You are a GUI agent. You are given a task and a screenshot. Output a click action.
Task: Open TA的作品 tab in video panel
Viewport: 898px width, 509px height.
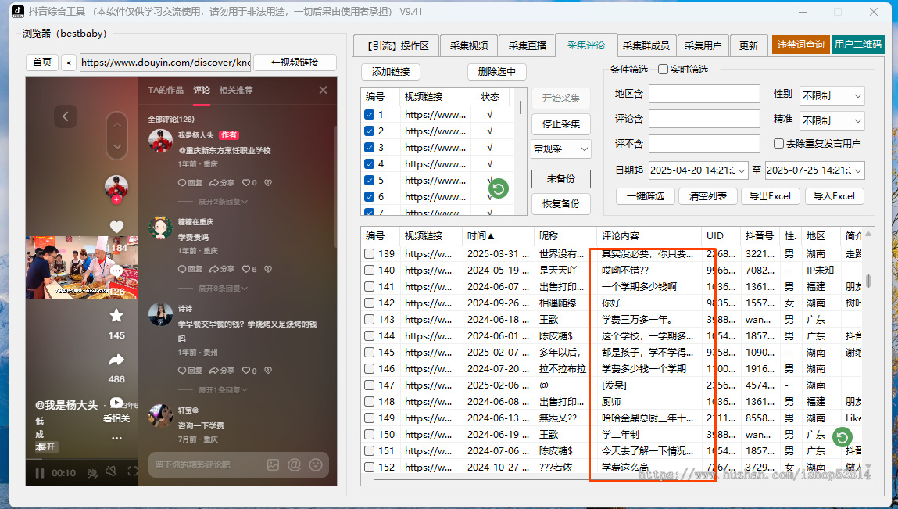point(166,90)
